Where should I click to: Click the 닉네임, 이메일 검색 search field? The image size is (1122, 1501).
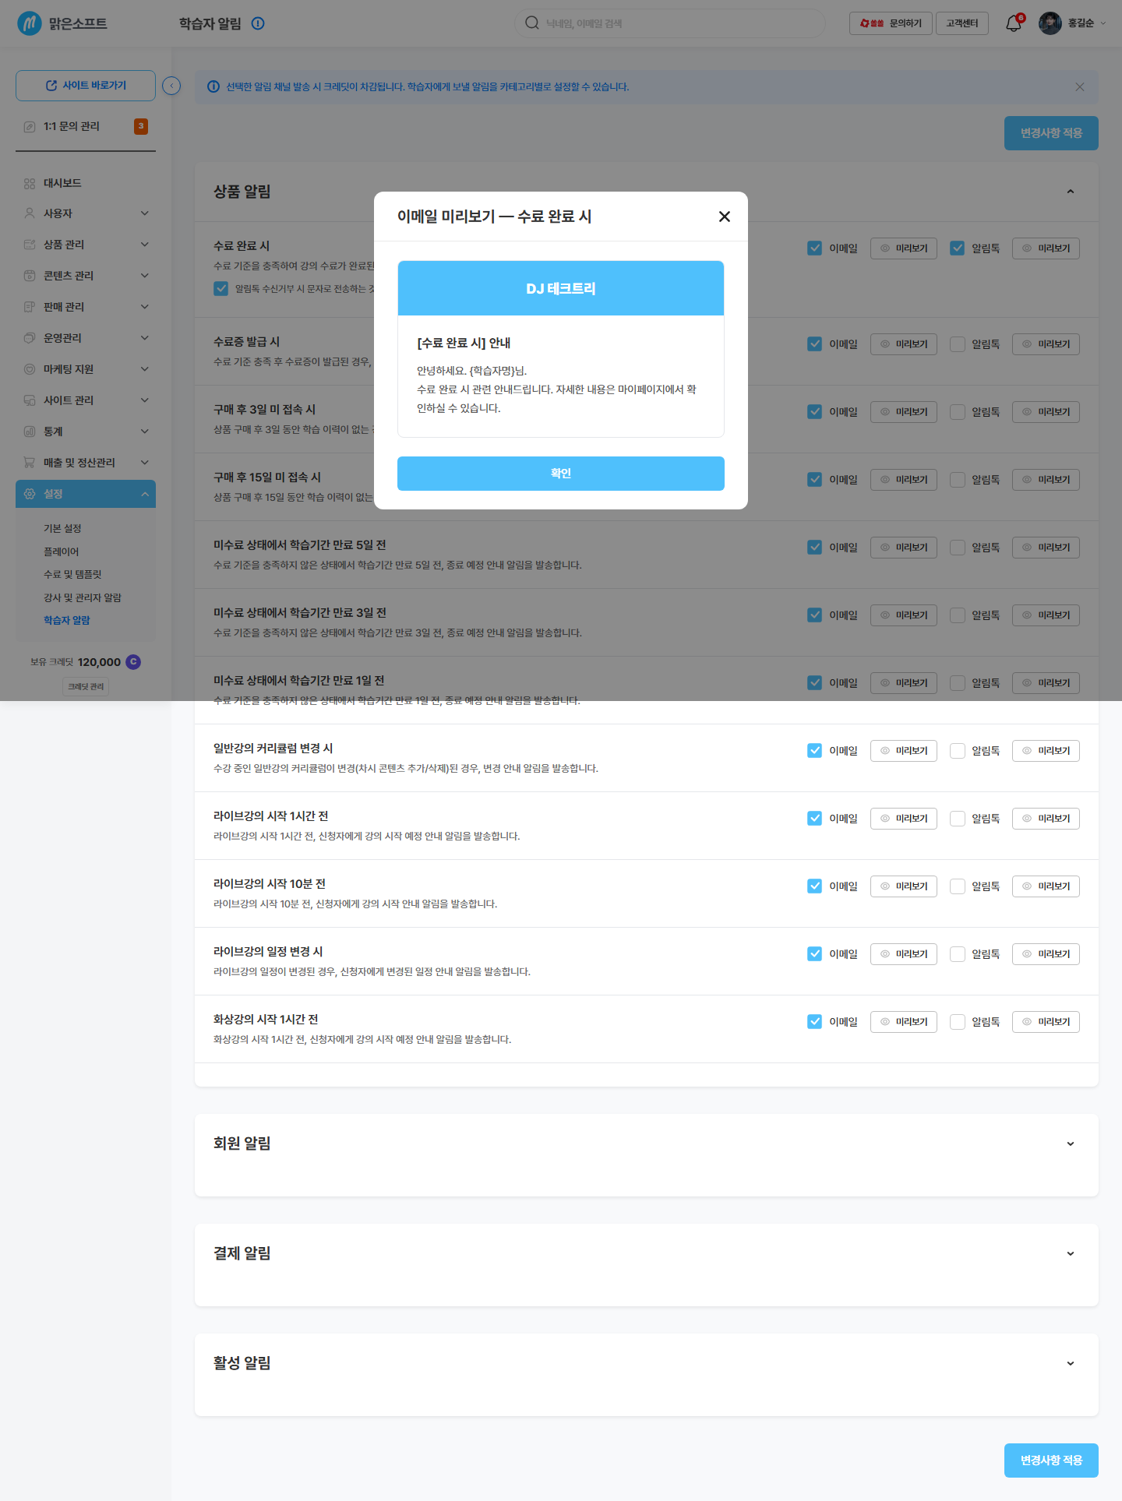point(670,23)
